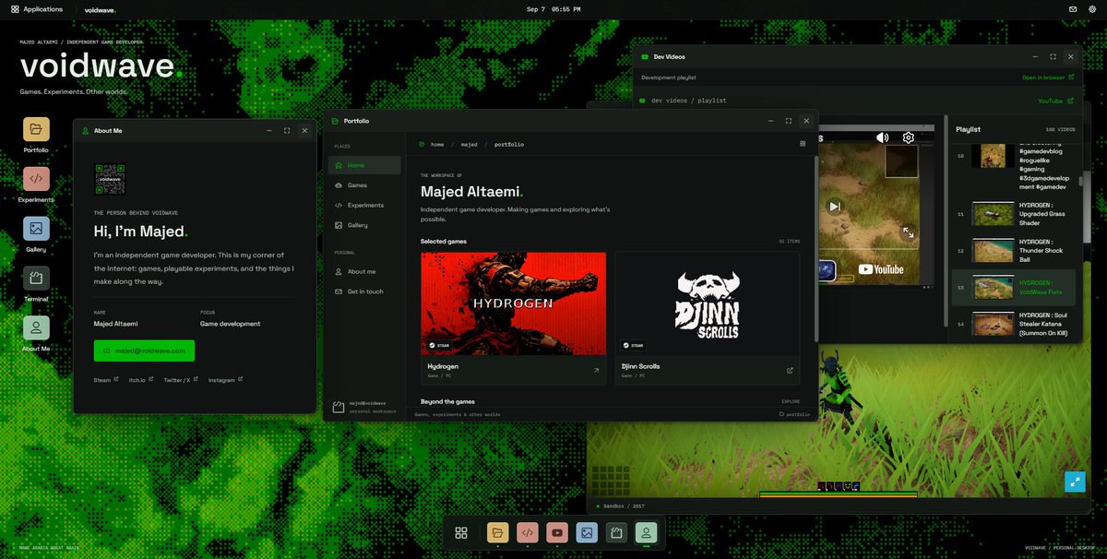The image size is (1107, 559).
Task: Skip to next video in player
Action: click(834, 207)
